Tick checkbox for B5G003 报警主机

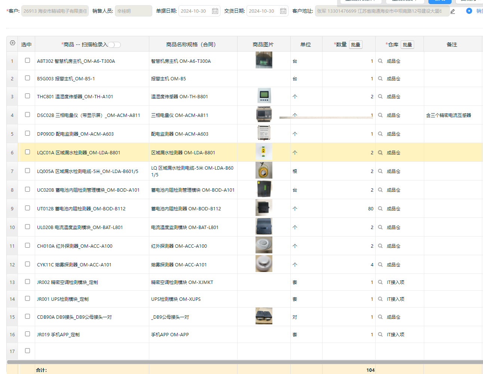tap(27, 78)
